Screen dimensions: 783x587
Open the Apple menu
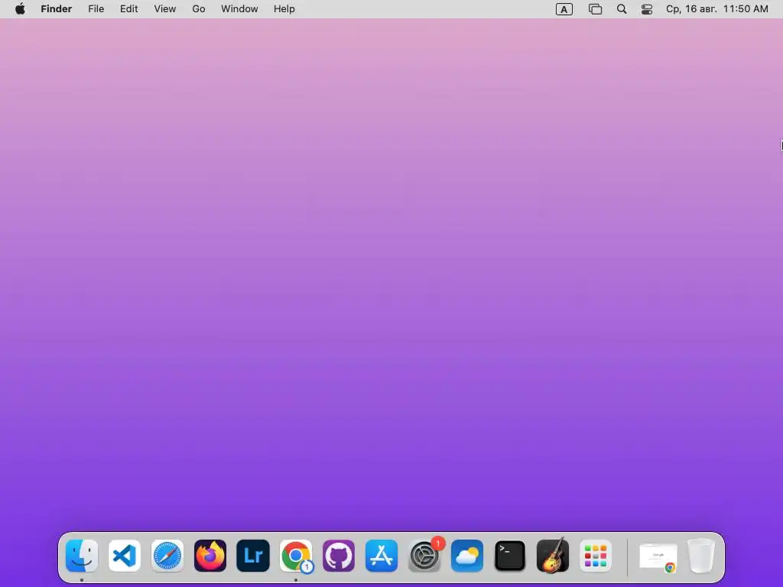(20, 9)
